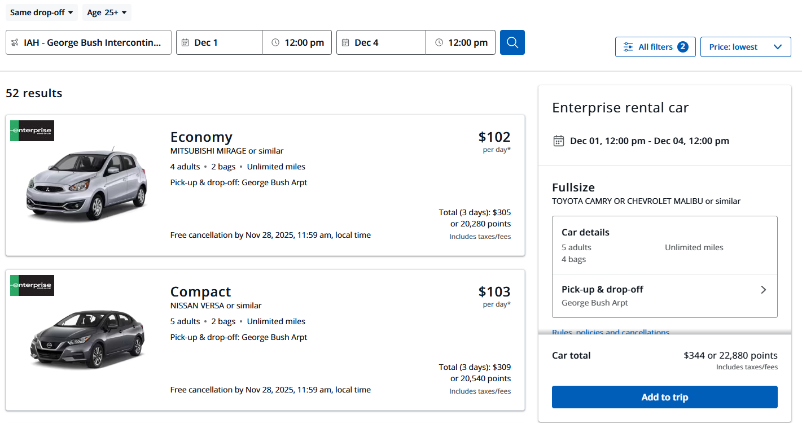Click the Compact car title
The height and width of the screenshot is (423, 802).
201,291
